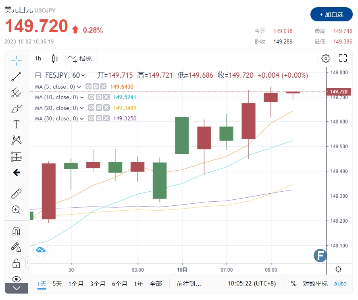
Task: Select the text annotation tool
Action: point(16,124)
